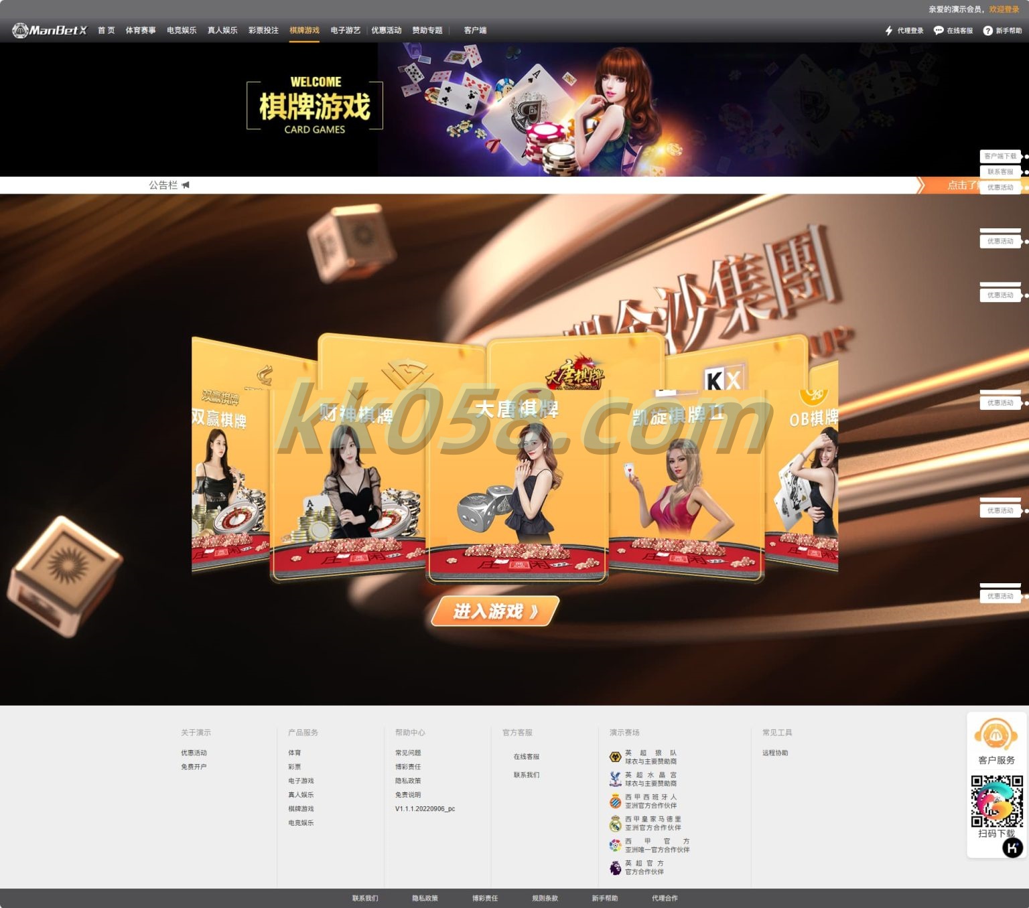This screenshot has height=908, width=1029.
Task: Click the Premier League lion logo
Action: click(x=615, y=868)
